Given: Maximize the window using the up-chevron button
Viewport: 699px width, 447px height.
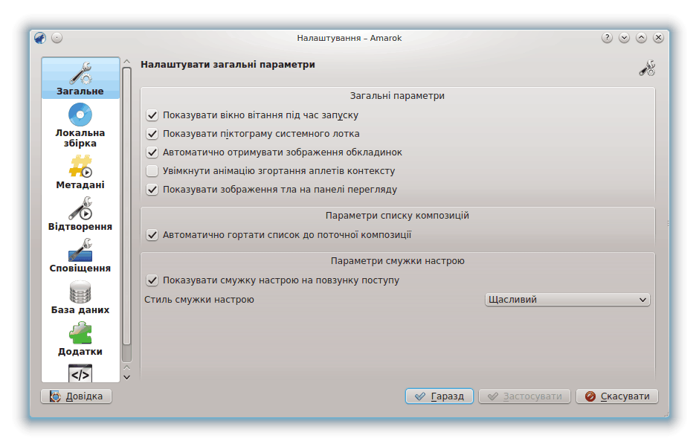Looking at the screenshot, I should (x=641, y=38).
